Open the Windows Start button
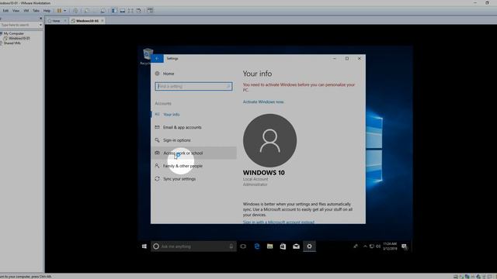 [x=144, y=246]
